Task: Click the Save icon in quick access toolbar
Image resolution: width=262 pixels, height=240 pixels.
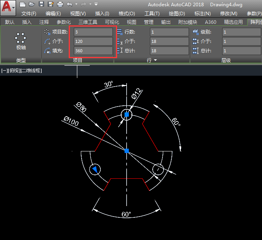Action: [x=41, y=4]
